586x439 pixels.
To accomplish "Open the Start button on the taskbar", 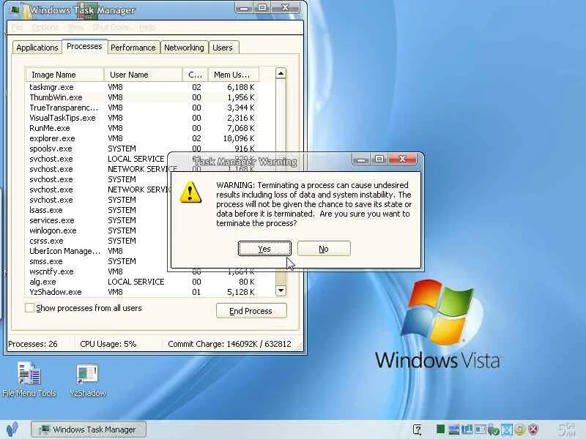I will (x=12, y=429).
